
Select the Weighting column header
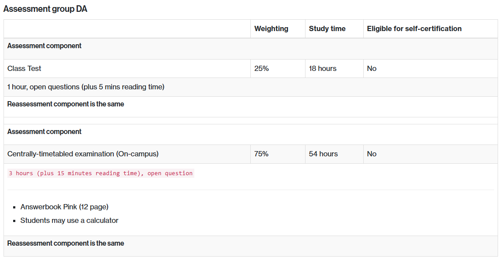click(271, 29)
